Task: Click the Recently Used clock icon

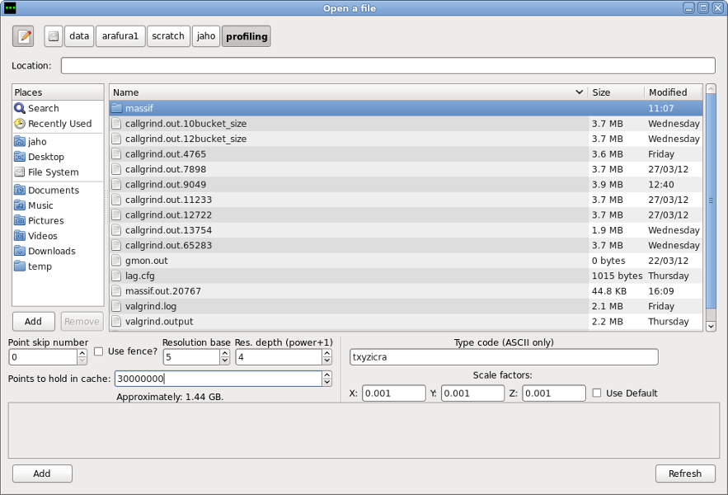Action: [20, 124]
